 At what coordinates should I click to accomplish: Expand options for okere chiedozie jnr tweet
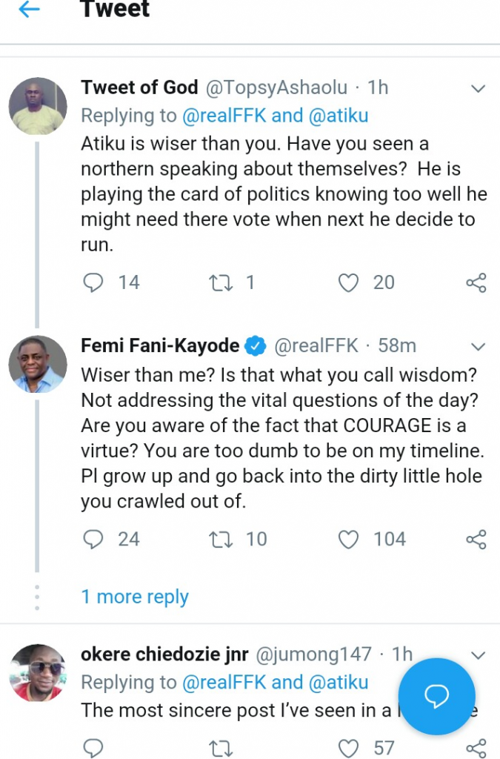click(479, 655)
